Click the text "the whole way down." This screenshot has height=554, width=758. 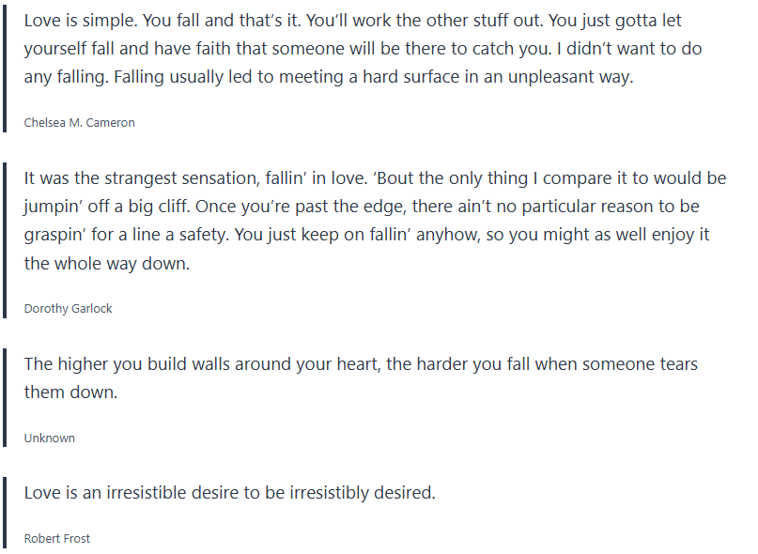click(107, 264)
